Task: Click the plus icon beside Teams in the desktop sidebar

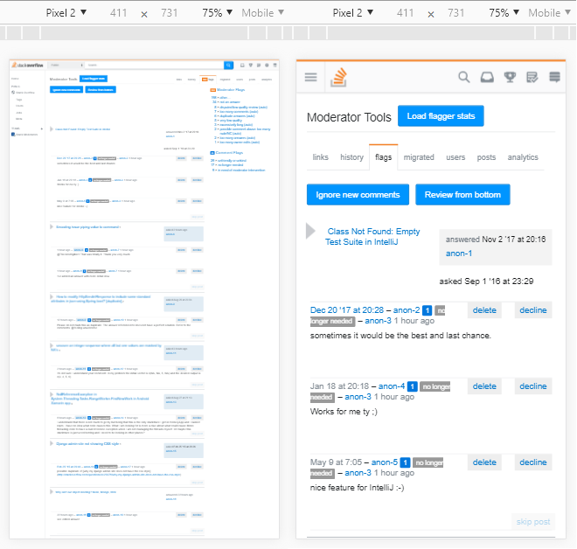Action: tap(42, 129)
